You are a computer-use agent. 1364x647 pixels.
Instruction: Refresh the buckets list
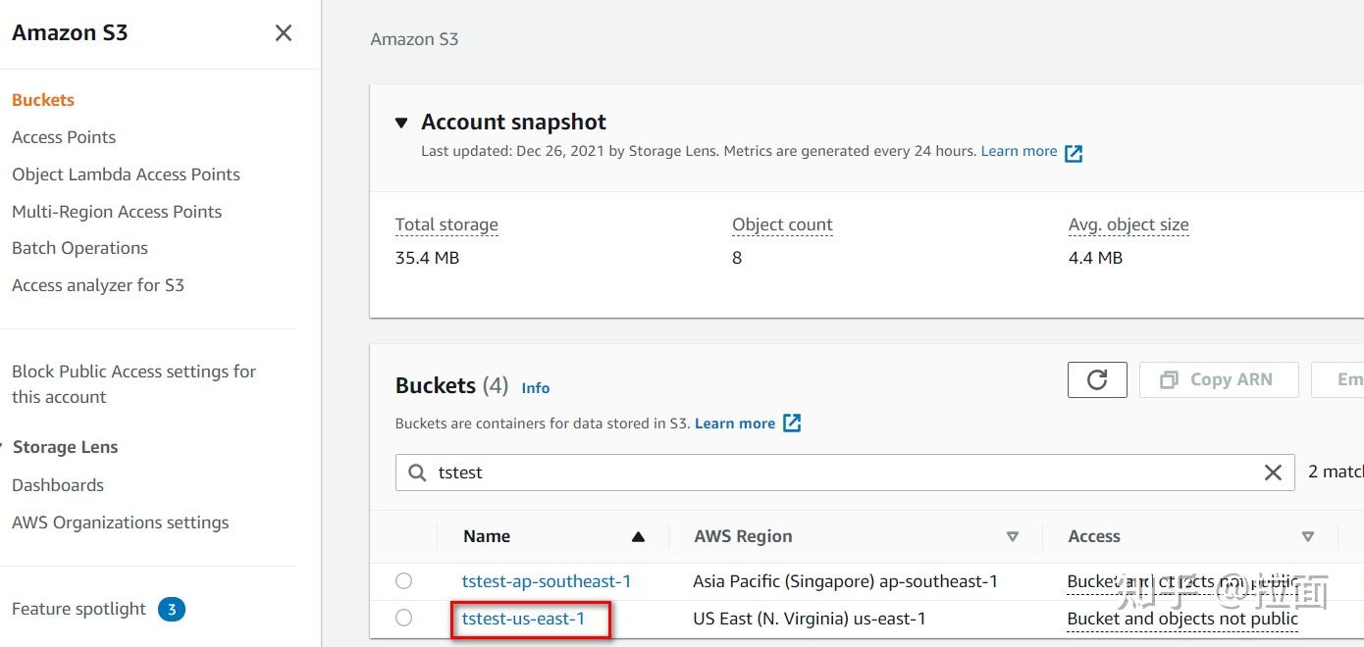pos(1097,380)
